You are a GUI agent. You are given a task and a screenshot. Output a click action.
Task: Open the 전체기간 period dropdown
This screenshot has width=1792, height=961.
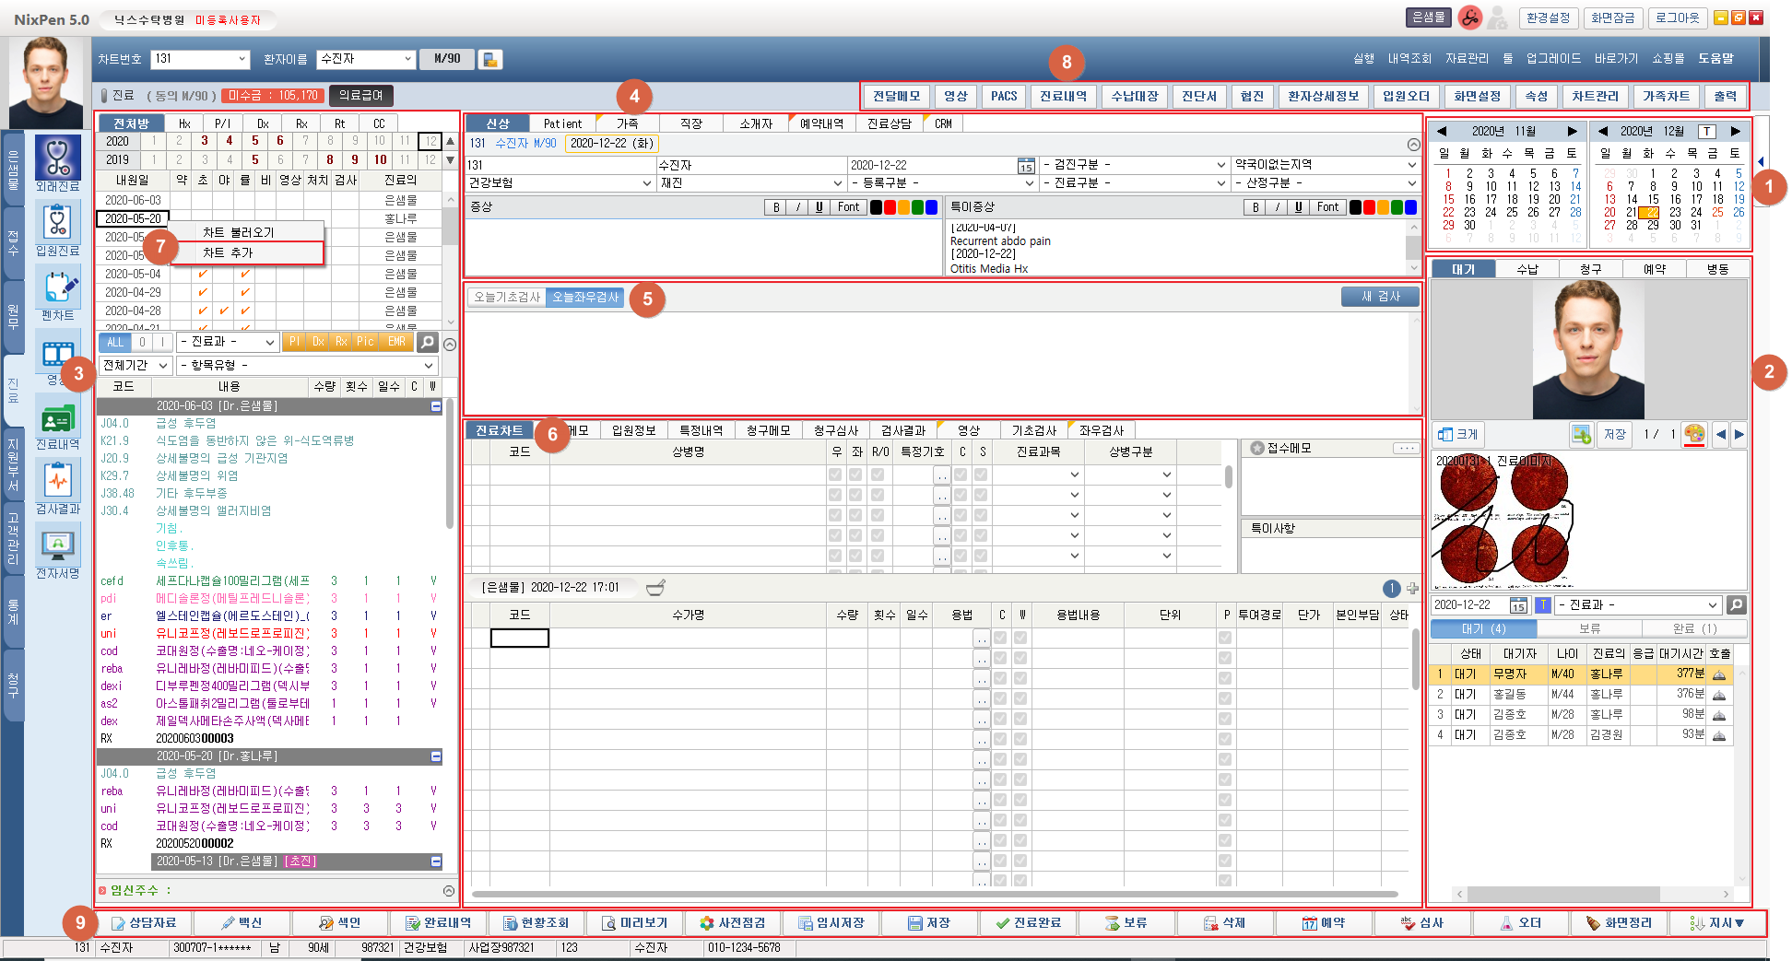tap(136, 366)
